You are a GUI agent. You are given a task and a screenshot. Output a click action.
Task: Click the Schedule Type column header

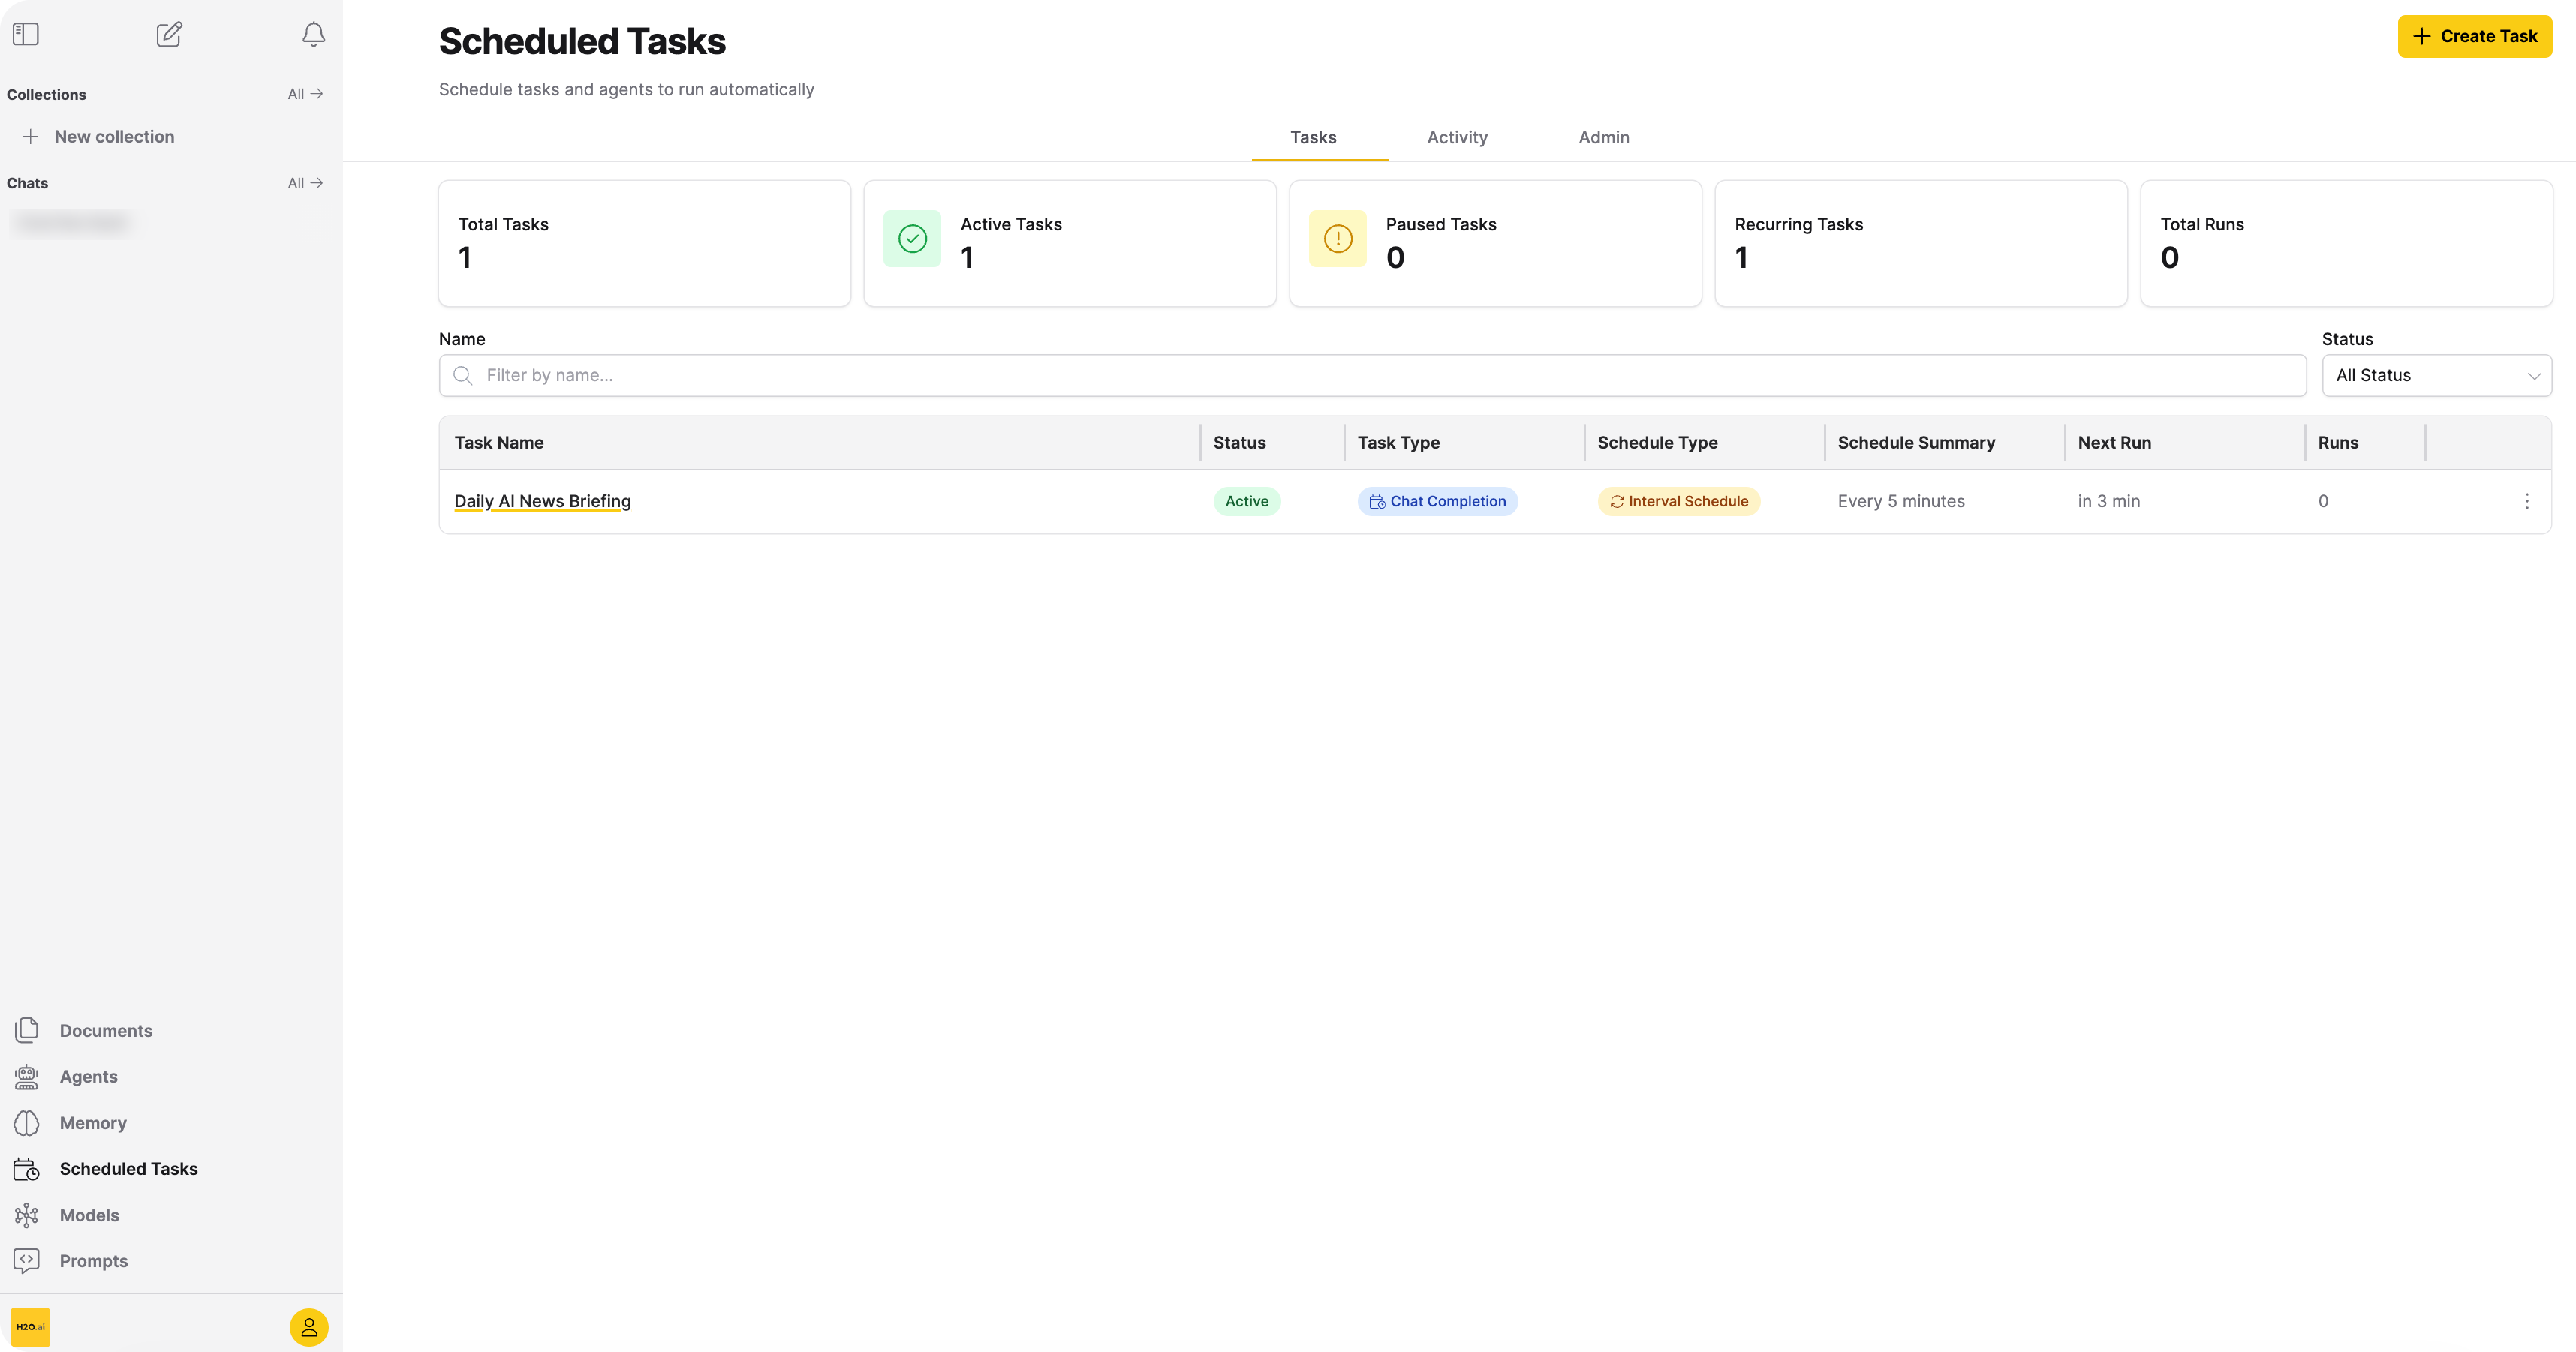coord(1657,443)
